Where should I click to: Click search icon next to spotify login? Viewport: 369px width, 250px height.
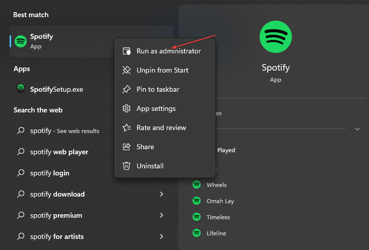click(21, 173)
